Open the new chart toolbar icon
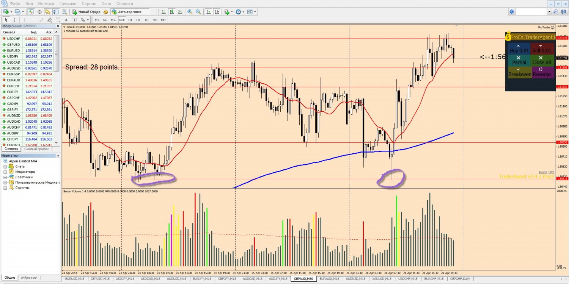Viewport: 569px width, 284px height. click(x=6, y=12)
